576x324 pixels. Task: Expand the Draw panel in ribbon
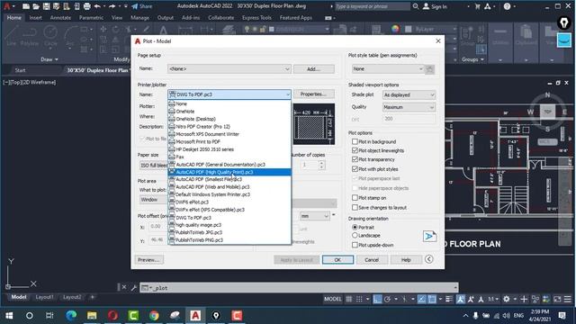(49, 59)
